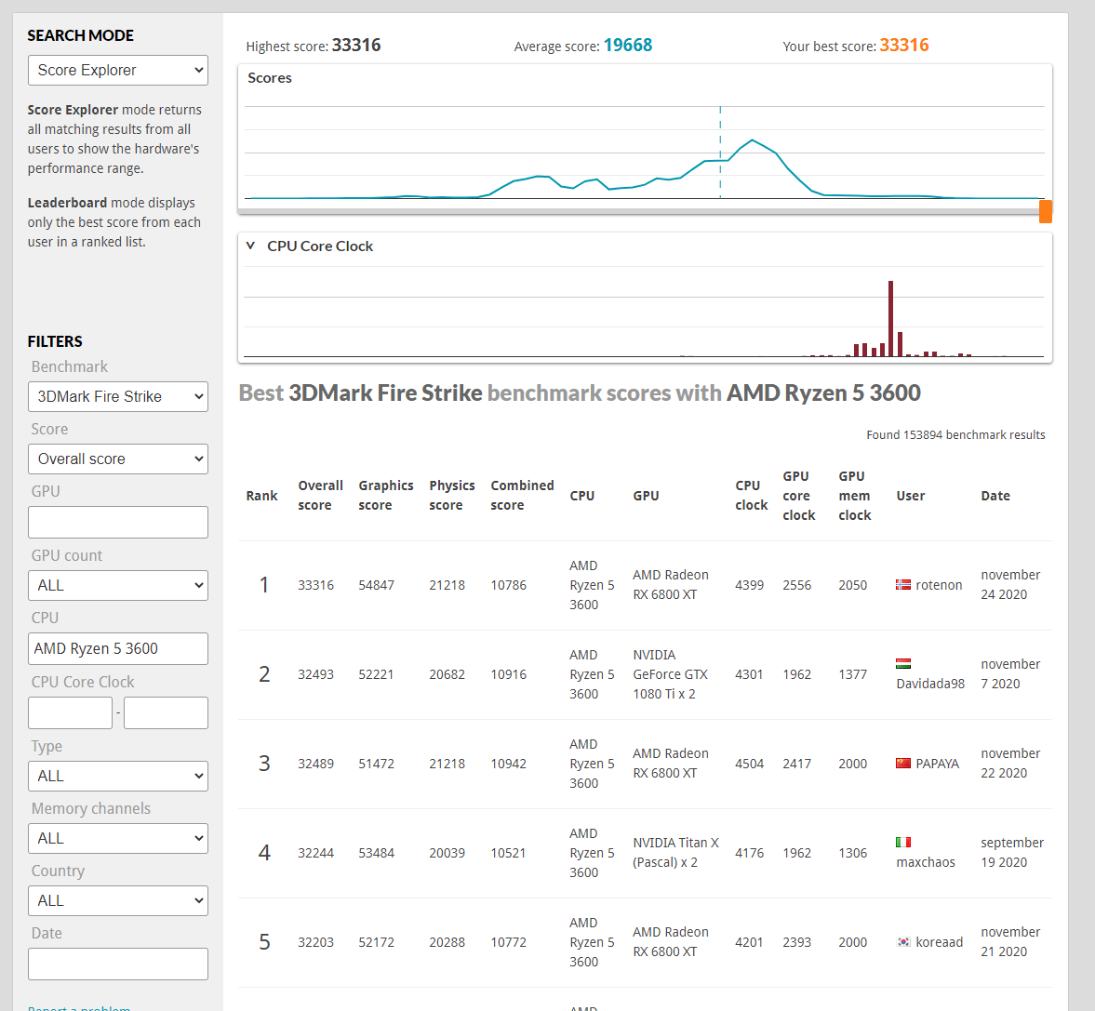
Task: Open the GPU count ALL dropdown
Action: pyautogui.click(x=118, y=585)
